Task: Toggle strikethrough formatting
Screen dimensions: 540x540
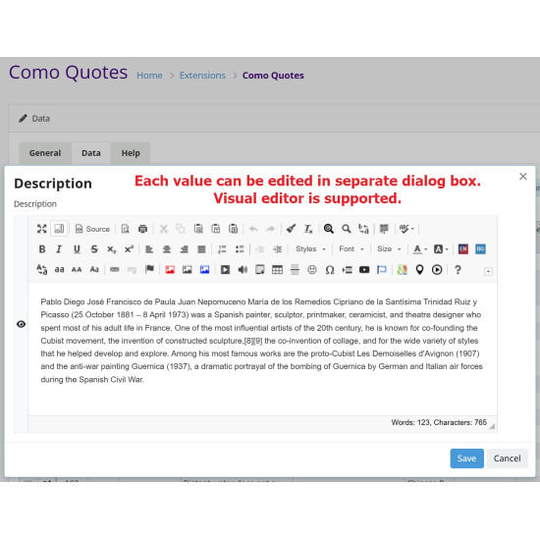Action: click(94, 249)
